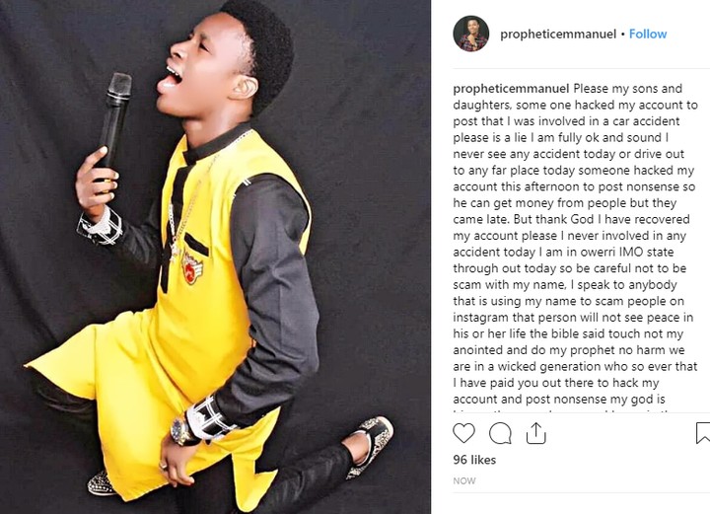View the list of 96 likes
The image size is (710, 514).
coord(474,460)
